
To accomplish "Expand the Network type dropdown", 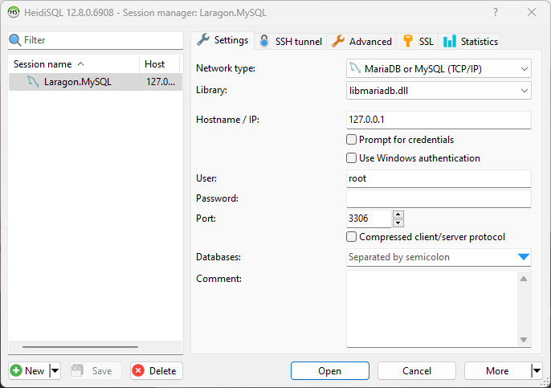I will click(524, 69).
